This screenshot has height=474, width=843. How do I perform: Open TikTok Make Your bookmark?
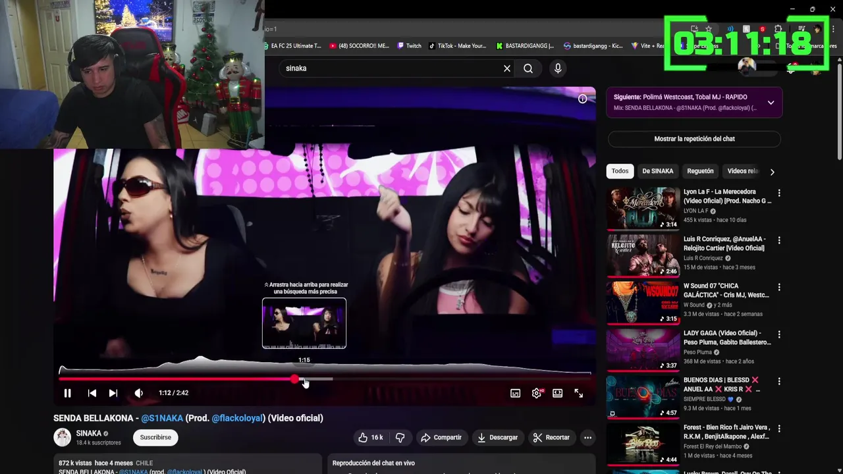tap(457, 46)
